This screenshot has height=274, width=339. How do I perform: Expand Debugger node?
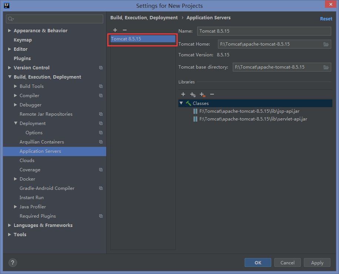click(15, 105)
